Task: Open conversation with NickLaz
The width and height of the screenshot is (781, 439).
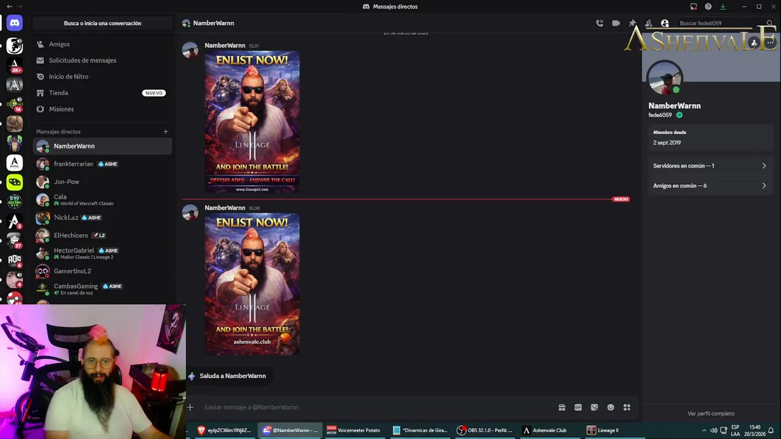Action: [x=103, y=218]
